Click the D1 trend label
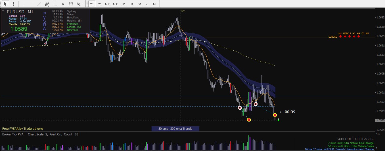The height and width of the screenshot is (151, 385). coord(363,33)
